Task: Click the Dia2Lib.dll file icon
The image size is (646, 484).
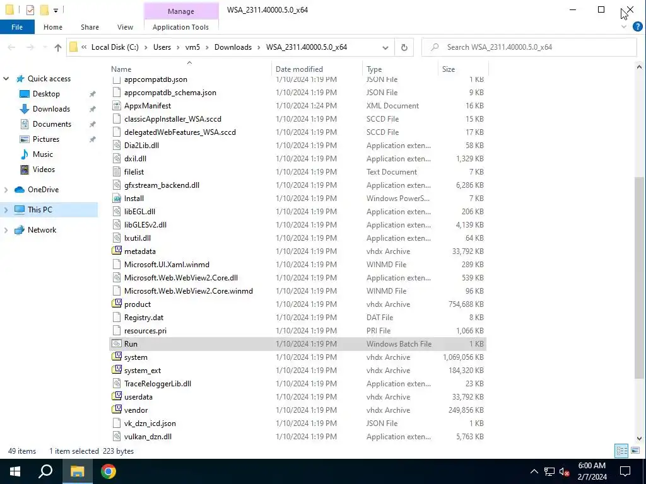Action: pyautogui.click(x=117, y=146)
